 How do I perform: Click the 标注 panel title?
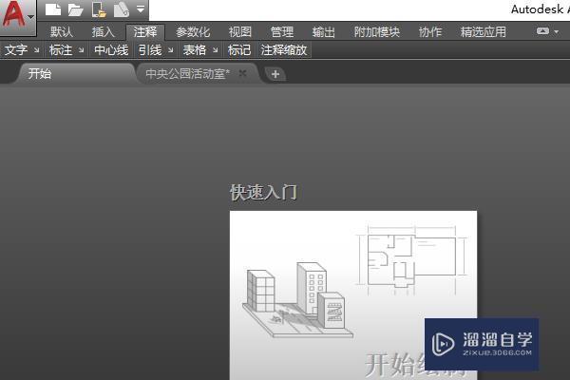[61, 50]
